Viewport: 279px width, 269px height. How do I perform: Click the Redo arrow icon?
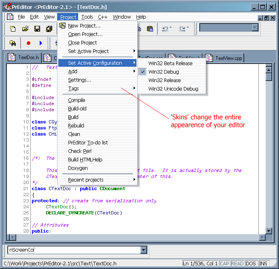[182, 29]
